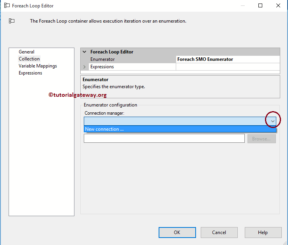
Task: Select the Enumerator property label
Action: (102, 59)
